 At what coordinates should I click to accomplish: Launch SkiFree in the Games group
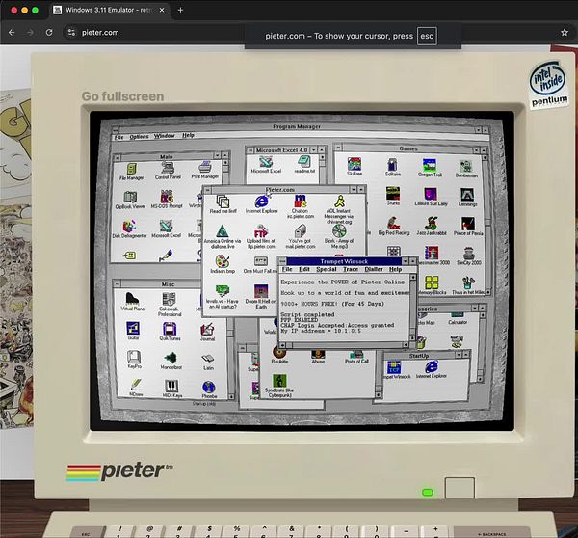[x=355, y=167]
